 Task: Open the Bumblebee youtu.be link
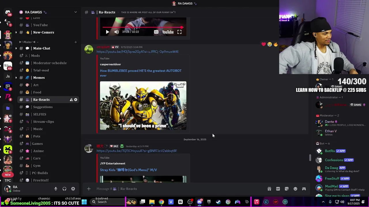[x=138, y=52]
